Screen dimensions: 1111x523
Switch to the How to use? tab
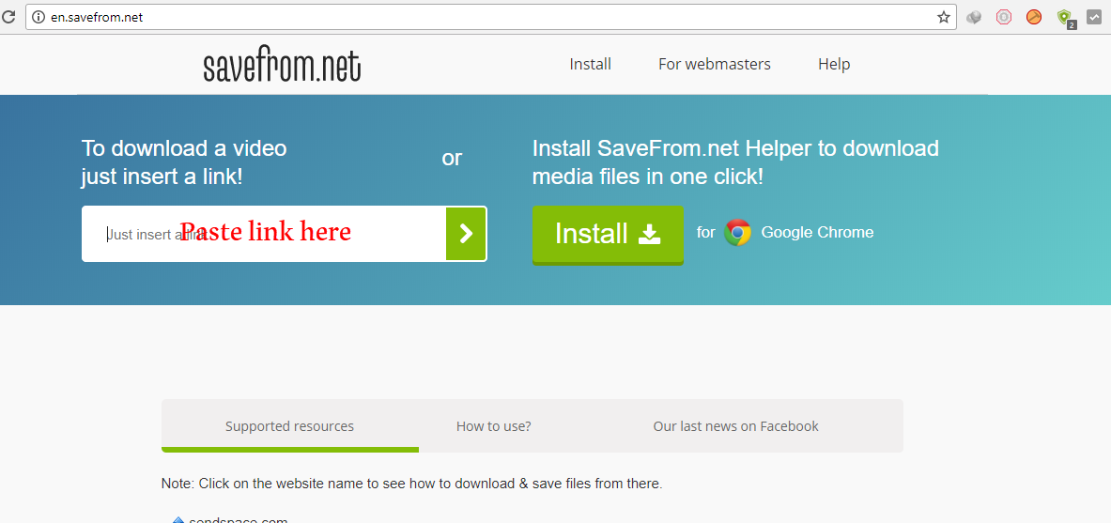point(494,426)
